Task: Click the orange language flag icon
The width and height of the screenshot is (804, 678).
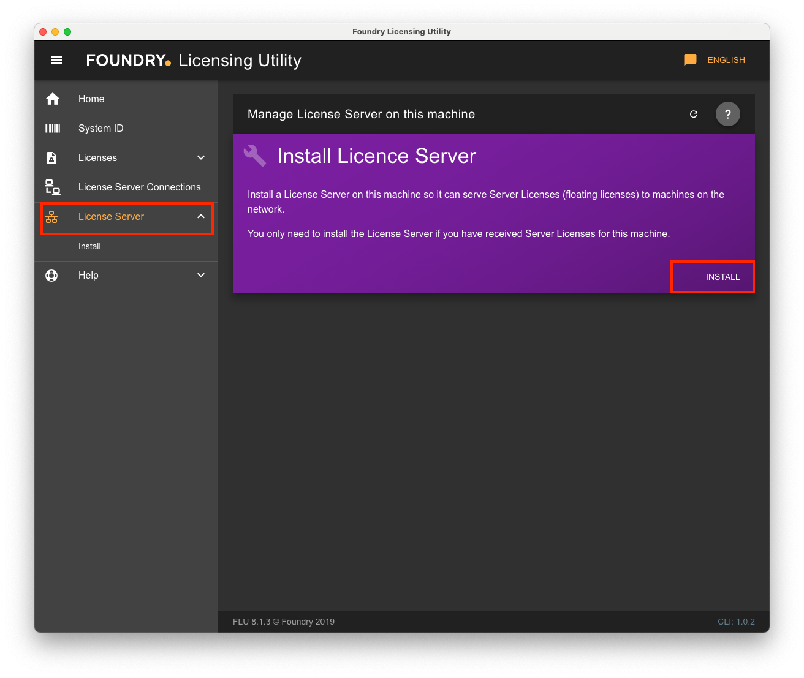Action: (x=690, y=59)
